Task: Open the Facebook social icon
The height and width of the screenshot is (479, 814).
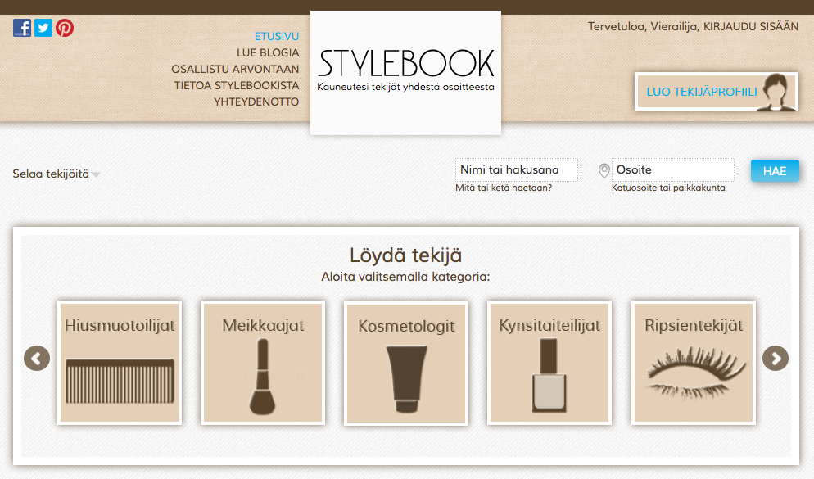Action: [22, 28]
